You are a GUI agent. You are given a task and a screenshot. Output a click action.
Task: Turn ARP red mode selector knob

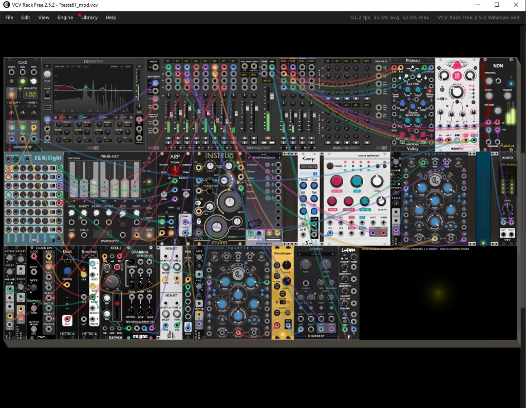tap(174, 170)
